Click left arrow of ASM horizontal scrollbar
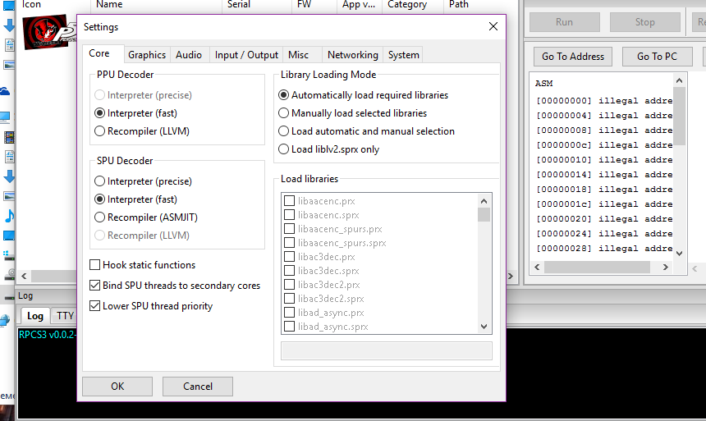 pyautogui.click(x=537, y=268)
